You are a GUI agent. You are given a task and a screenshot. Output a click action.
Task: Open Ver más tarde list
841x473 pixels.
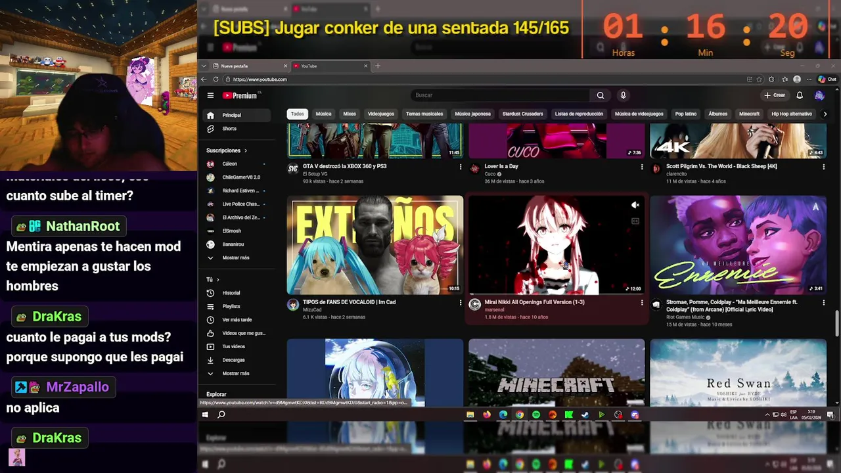coord(237,320)
